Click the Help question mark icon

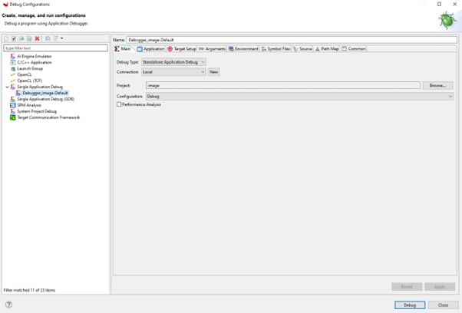8,305
